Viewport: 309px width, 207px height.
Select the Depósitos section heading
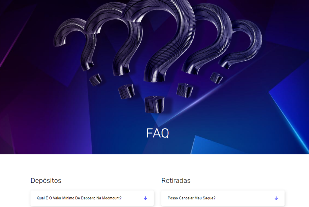[x=46, y=180]
